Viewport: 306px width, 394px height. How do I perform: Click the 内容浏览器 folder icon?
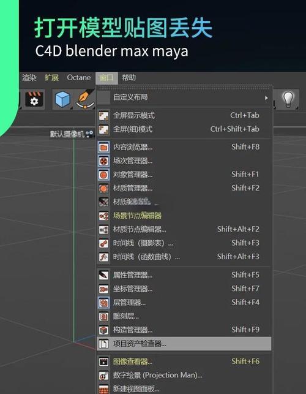tap(103, 147)
